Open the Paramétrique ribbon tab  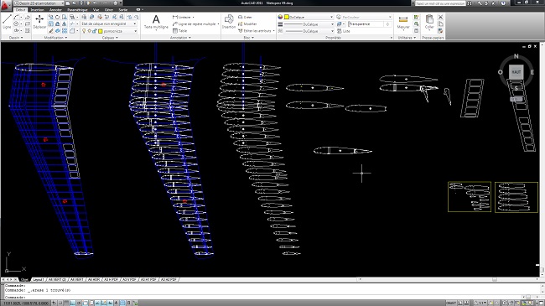77,10
